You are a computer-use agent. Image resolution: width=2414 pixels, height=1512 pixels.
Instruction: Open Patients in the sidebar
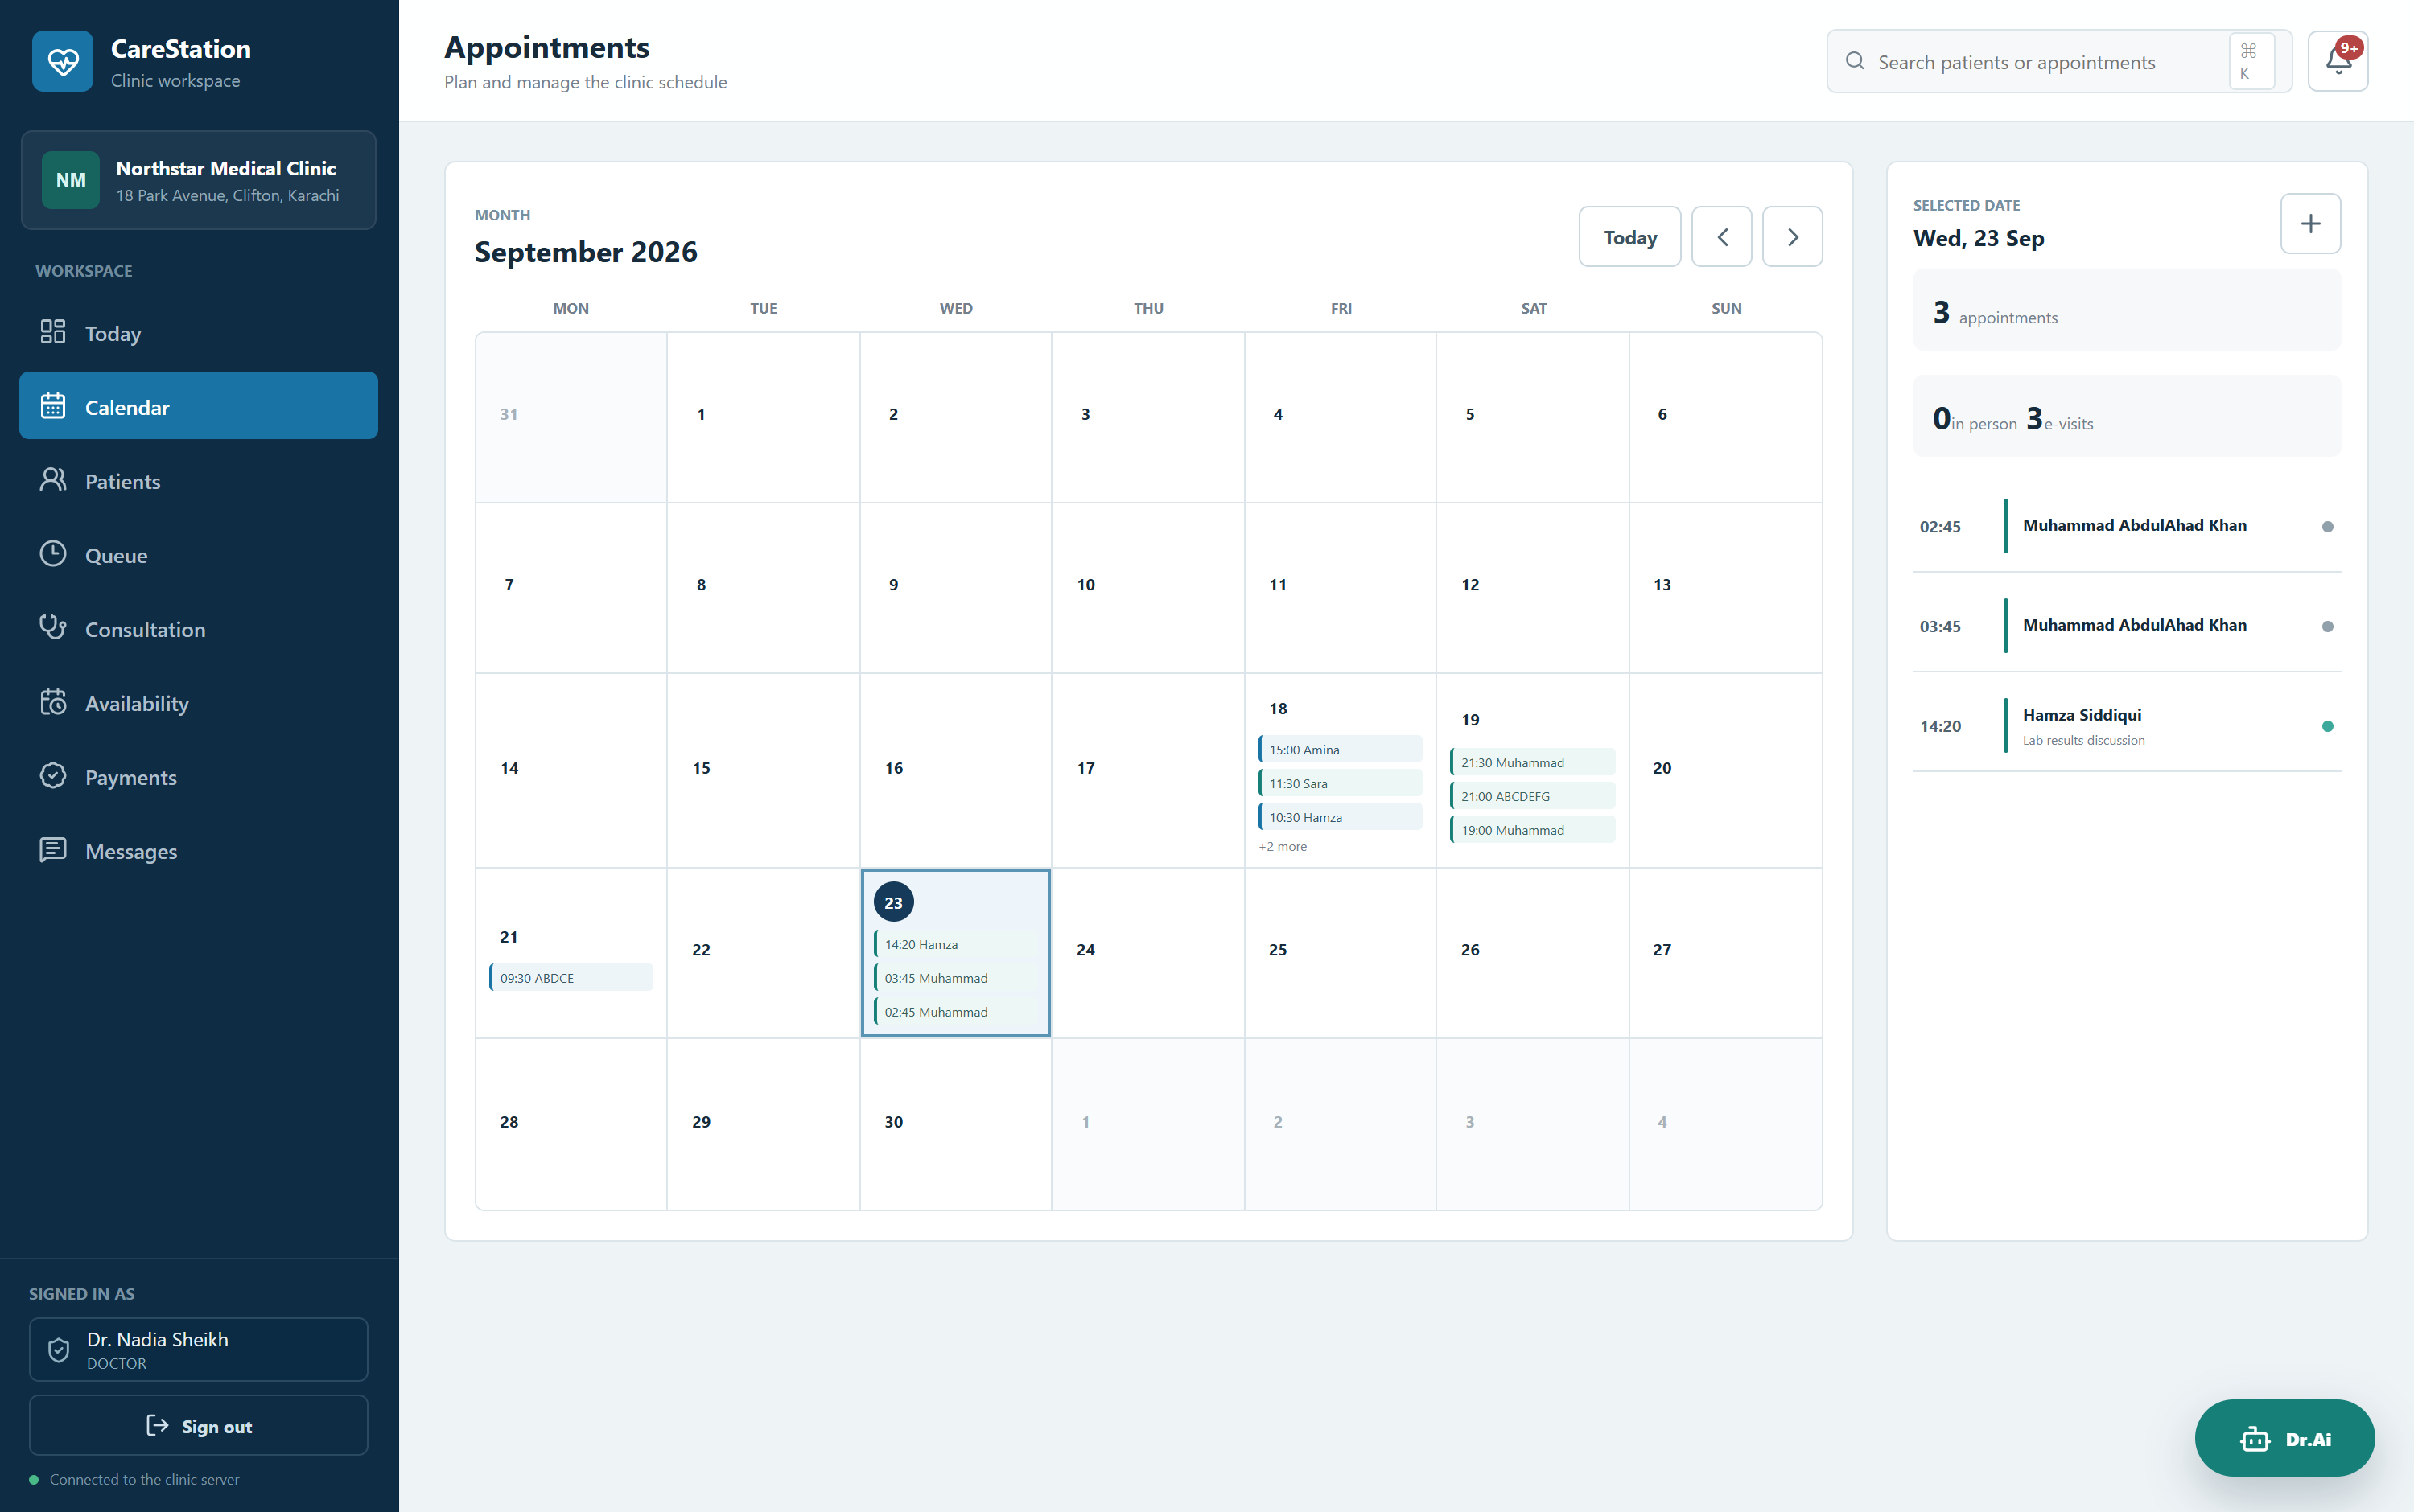198,481
